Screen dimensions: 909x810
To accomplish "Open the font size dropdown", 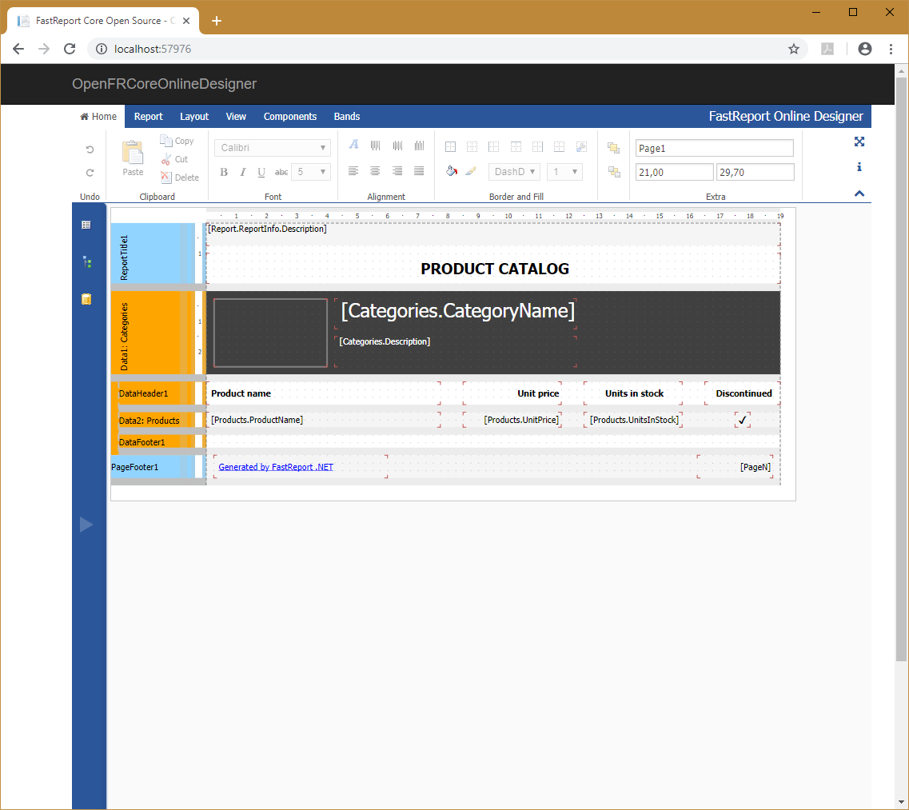I will (x=311, y=171).
